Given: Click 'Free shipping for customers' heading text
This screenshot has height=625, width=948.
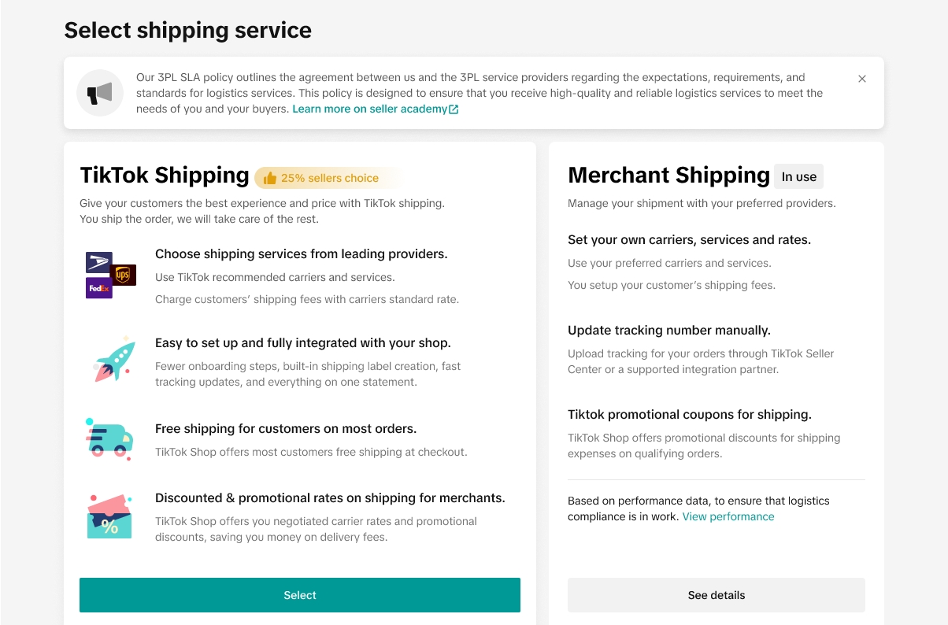Looking at the screenshot, I should (x=285, y=429).
